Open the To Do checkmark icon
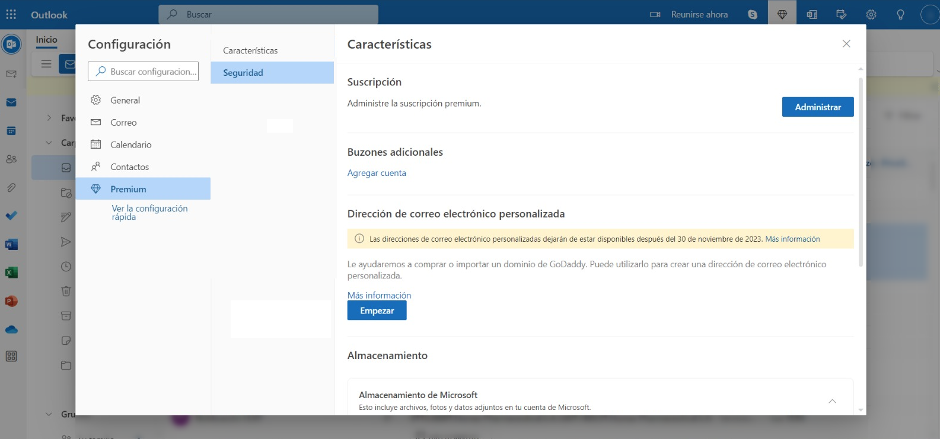940x439 pixels. pyautogui.click(x=11, y=216)
